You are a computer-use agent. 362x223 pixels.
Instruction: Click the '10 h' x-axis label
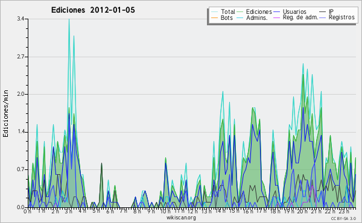coord(165,211)
